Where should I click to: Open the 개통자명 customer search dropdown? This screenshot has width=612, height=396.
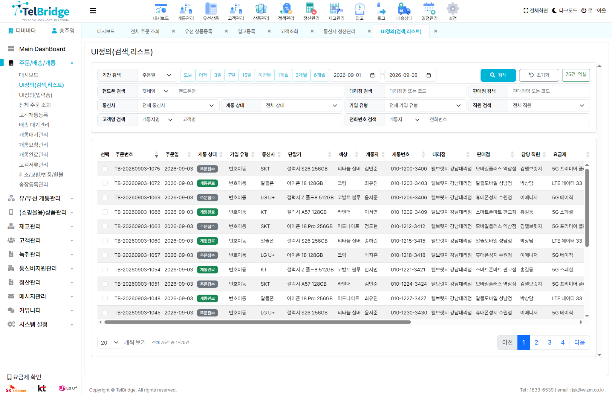coord(157,119)
